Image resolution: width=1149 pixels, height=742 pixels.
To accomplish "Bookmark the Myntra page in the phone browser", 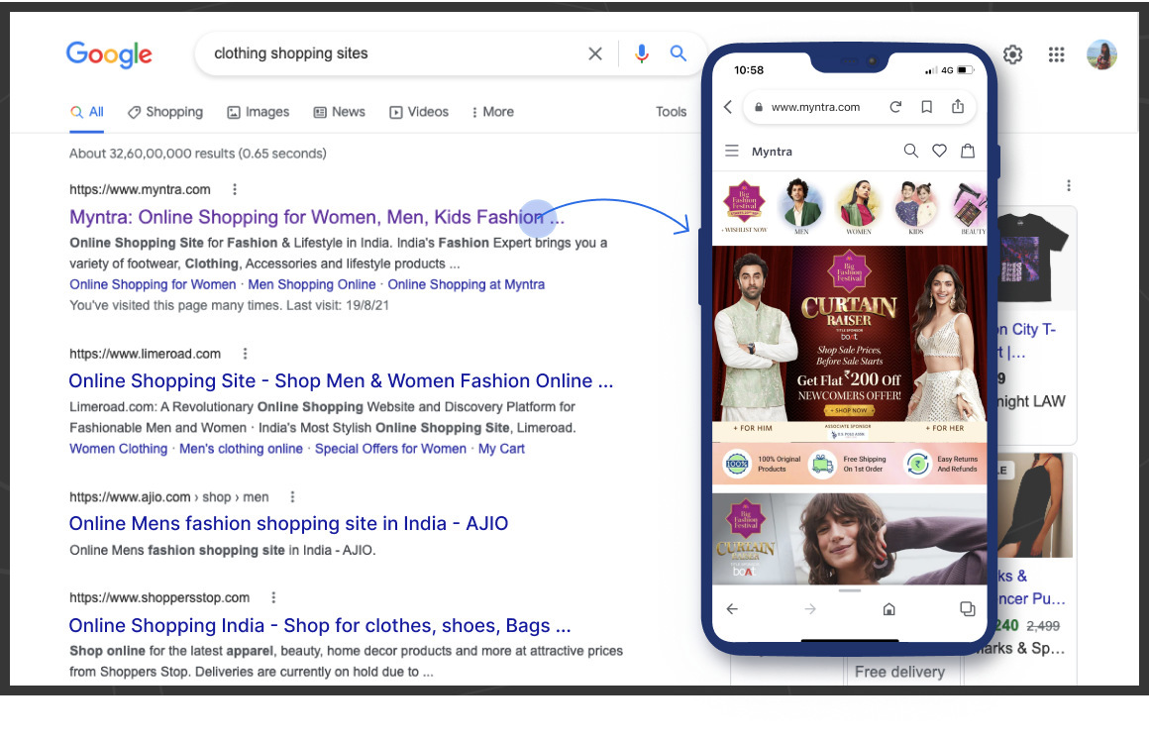I will 926,107.
